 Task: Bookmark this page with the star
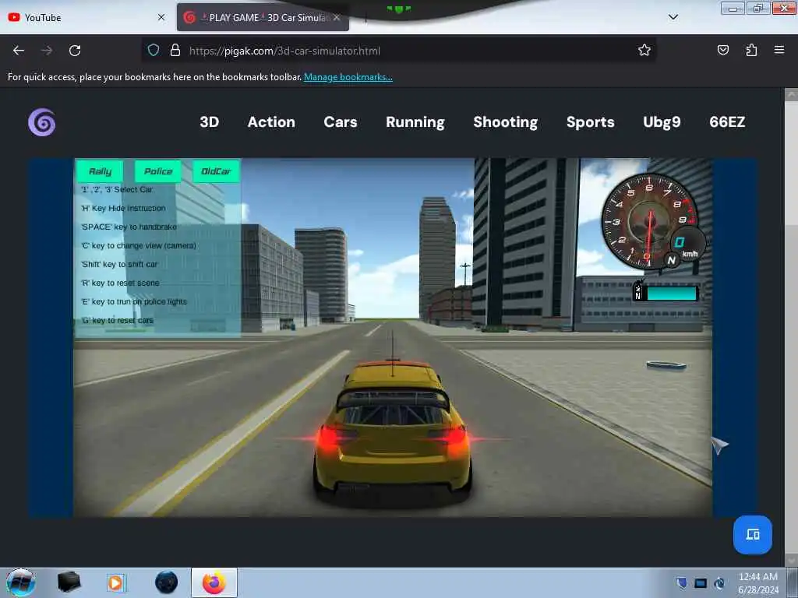point(644,50)
